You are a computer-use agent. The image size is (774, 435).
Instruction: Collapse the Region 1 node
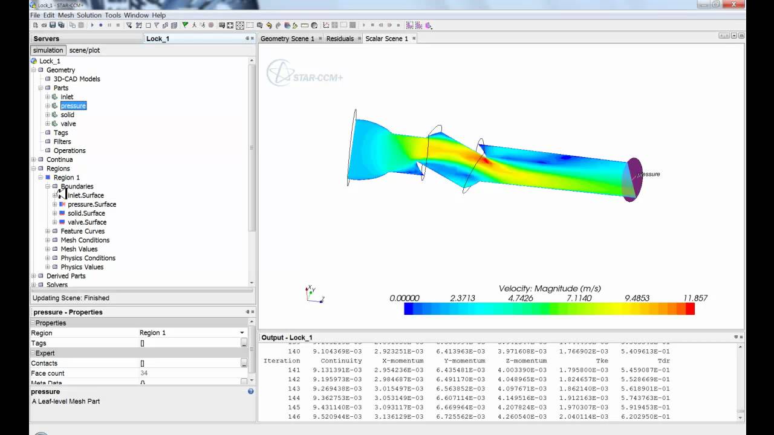[41, 178]
